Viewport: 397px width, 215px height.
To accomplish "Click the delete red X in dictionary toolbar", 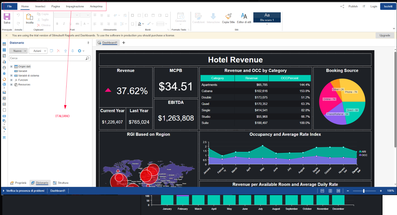I will [58, 51].
